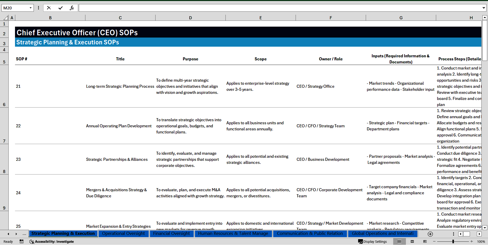This screenshot has height=245, width=488.
Task: Click the Select All corner triangle
Action: click(6, 18)
